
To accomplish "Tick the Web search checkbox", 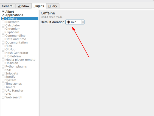I will (3, 97).
